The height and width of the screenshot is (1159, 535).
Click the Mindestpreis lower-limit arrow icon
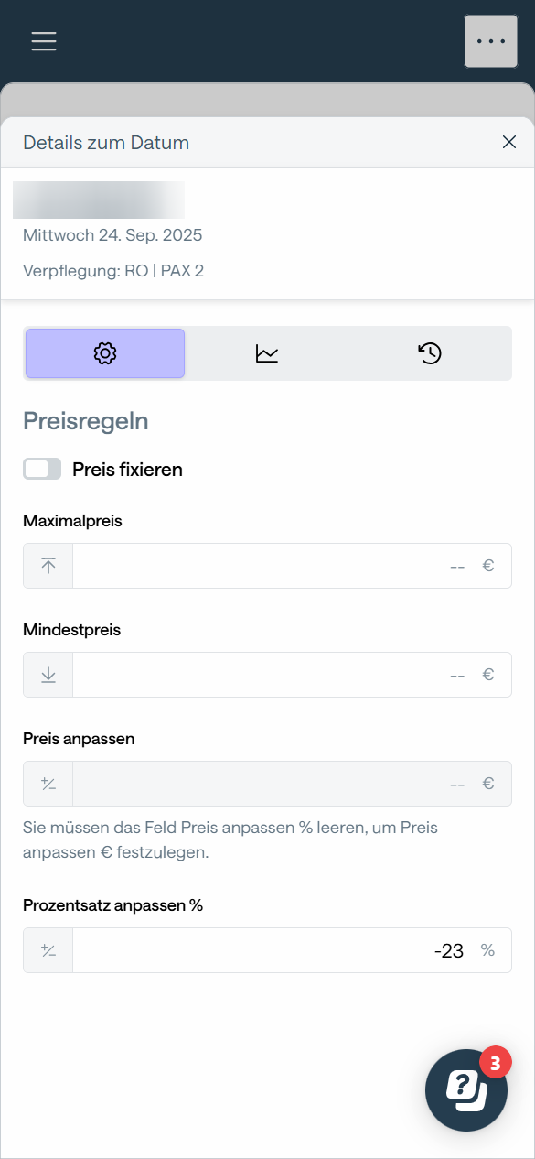pos(48,675)
